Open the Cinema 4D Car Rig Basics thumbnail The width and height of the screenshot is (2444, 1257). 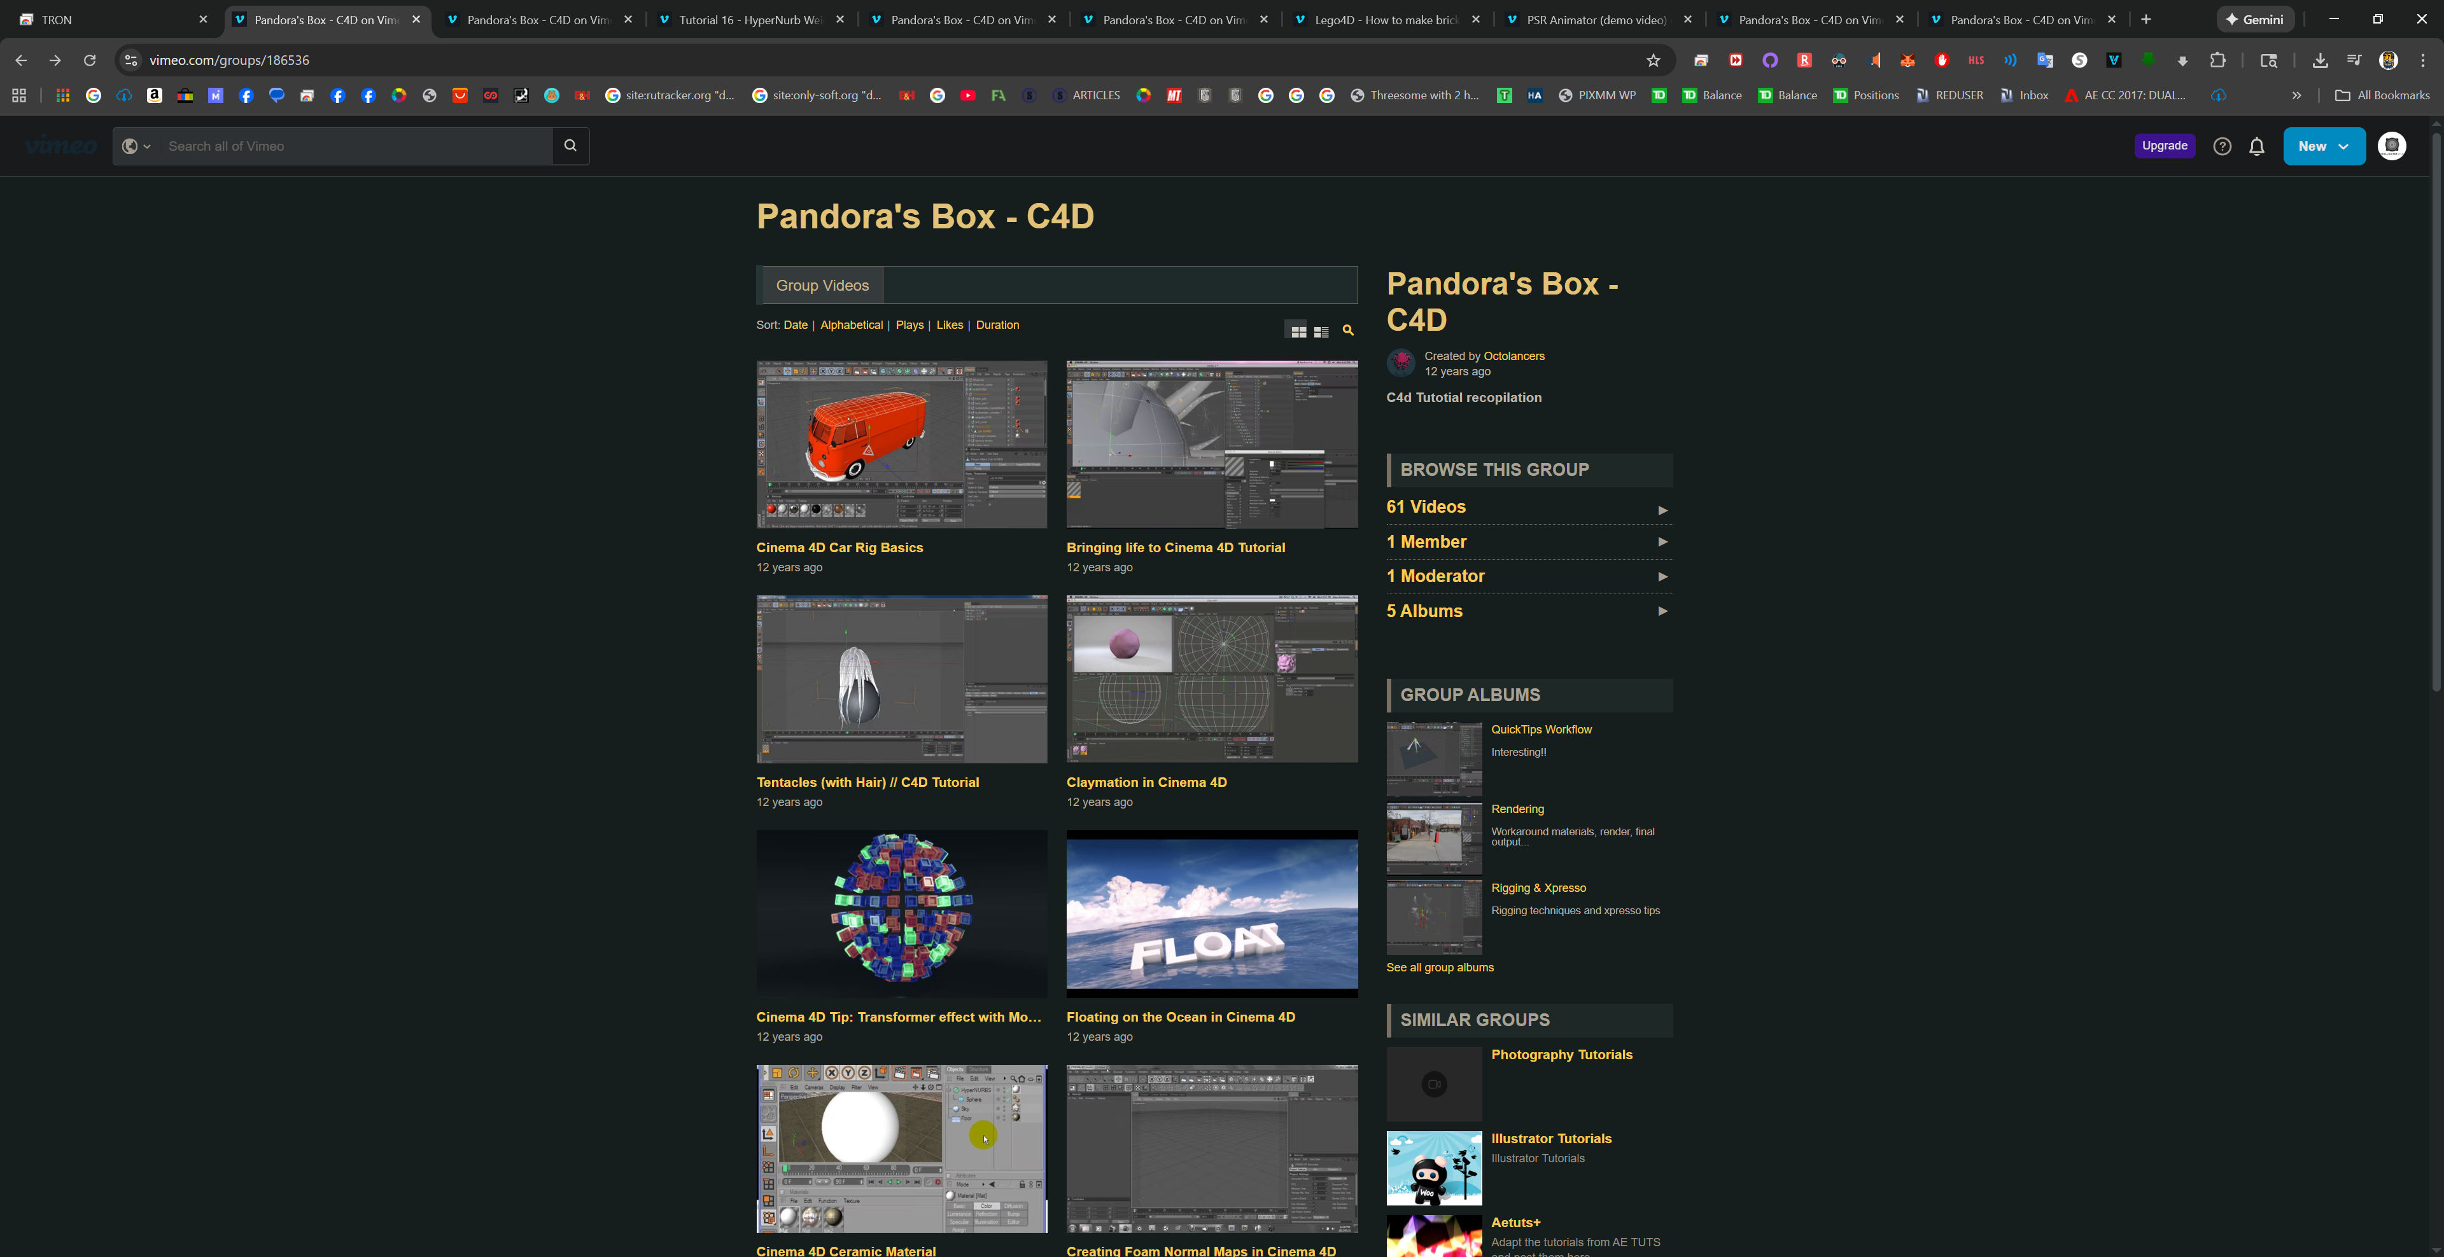click(901, 443)
